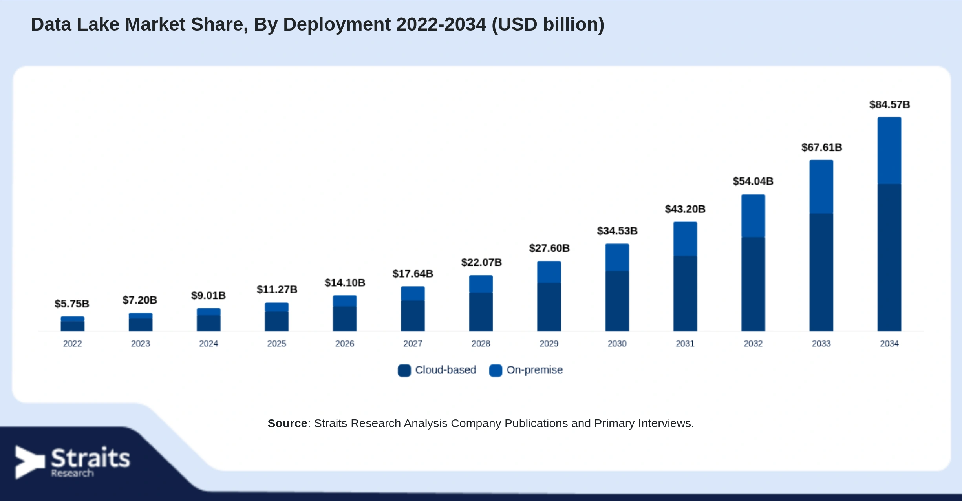Select the 2030 stacked bar

tap(617, 287)
